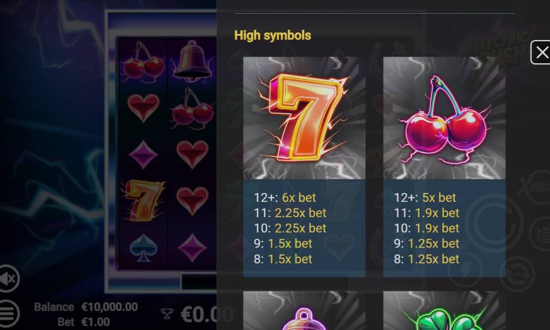Click the lightning turbo icon

(x=465, y=270)
